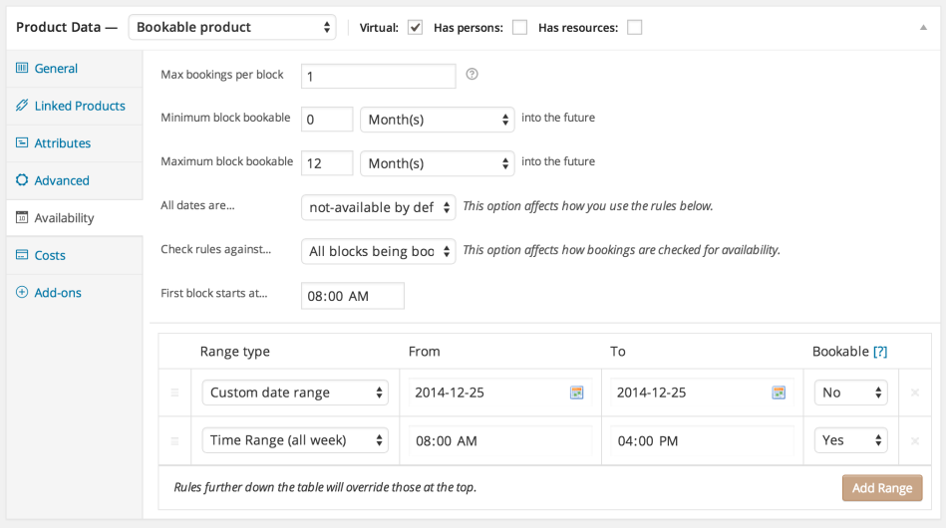Click the Bookable [?] help link
Viewport: 946px width, 528px height.
pyautogui.click(x=880, y=352)
